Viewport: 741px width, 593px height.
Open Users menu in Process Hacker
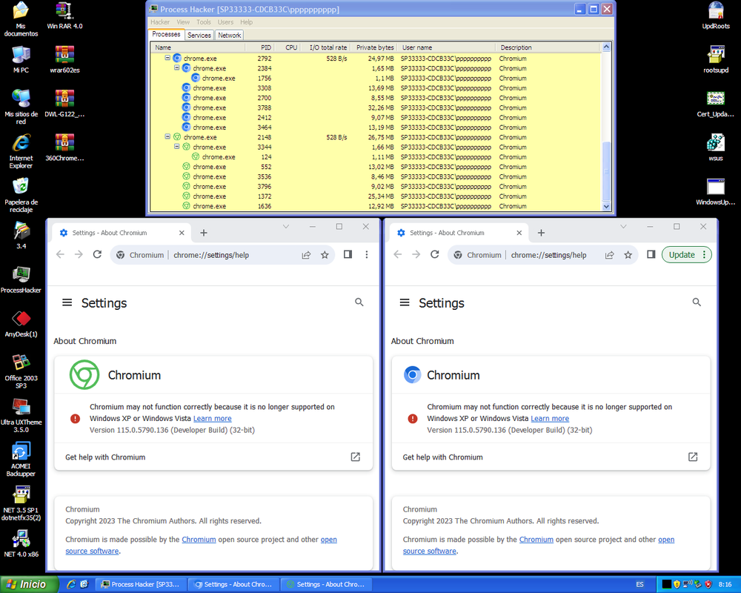(x=225, y=21)
